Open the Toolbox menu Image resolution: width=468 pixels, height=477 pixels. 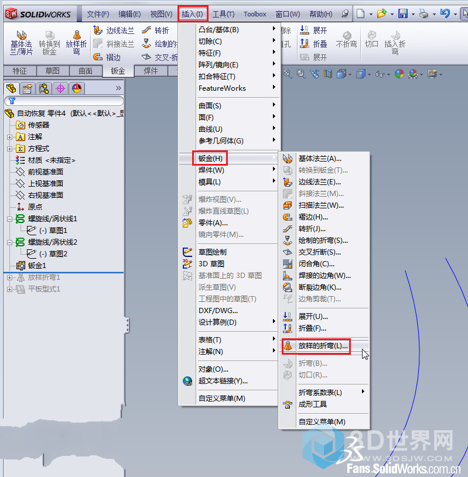[255, 14]
